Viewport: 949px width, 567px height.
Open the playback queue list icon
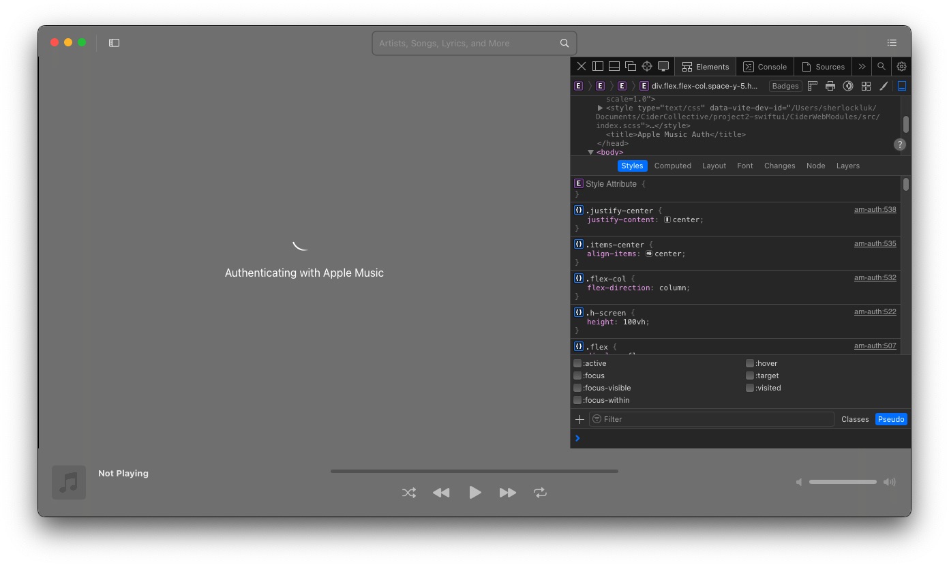click(892, 43)
